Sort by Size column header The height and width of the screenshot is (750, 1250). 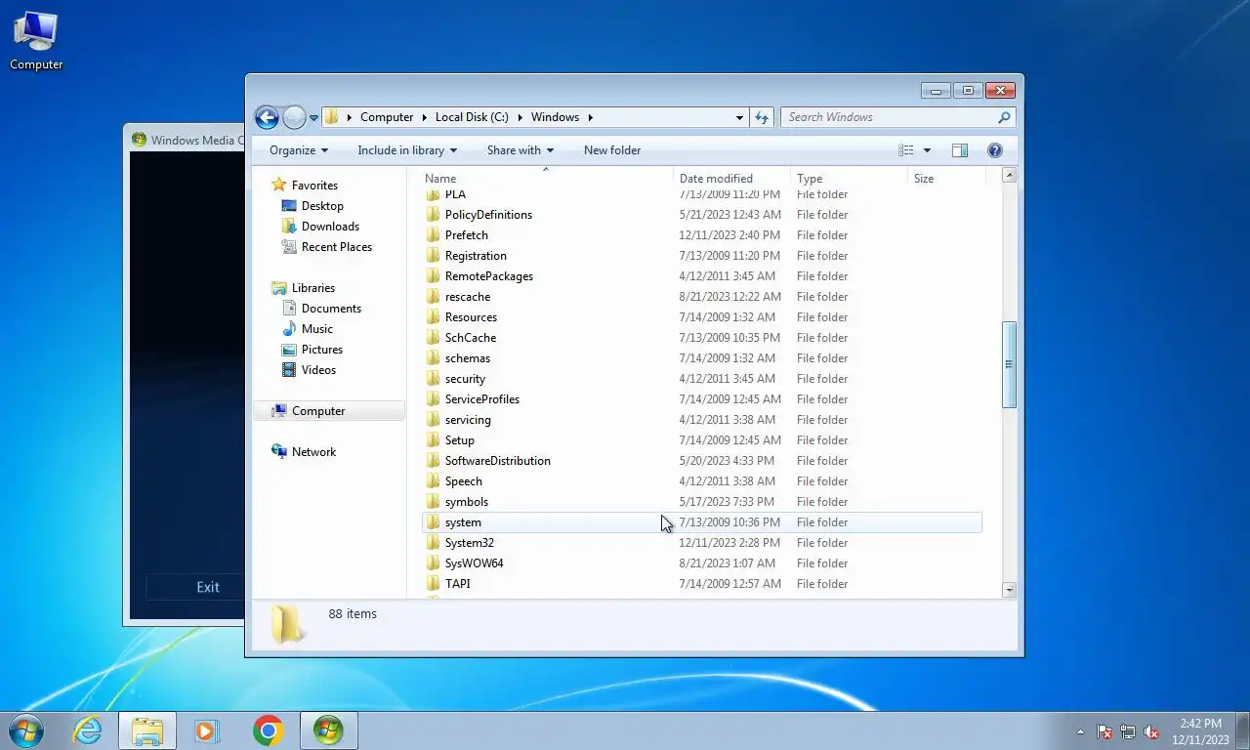tap(945, 179)
